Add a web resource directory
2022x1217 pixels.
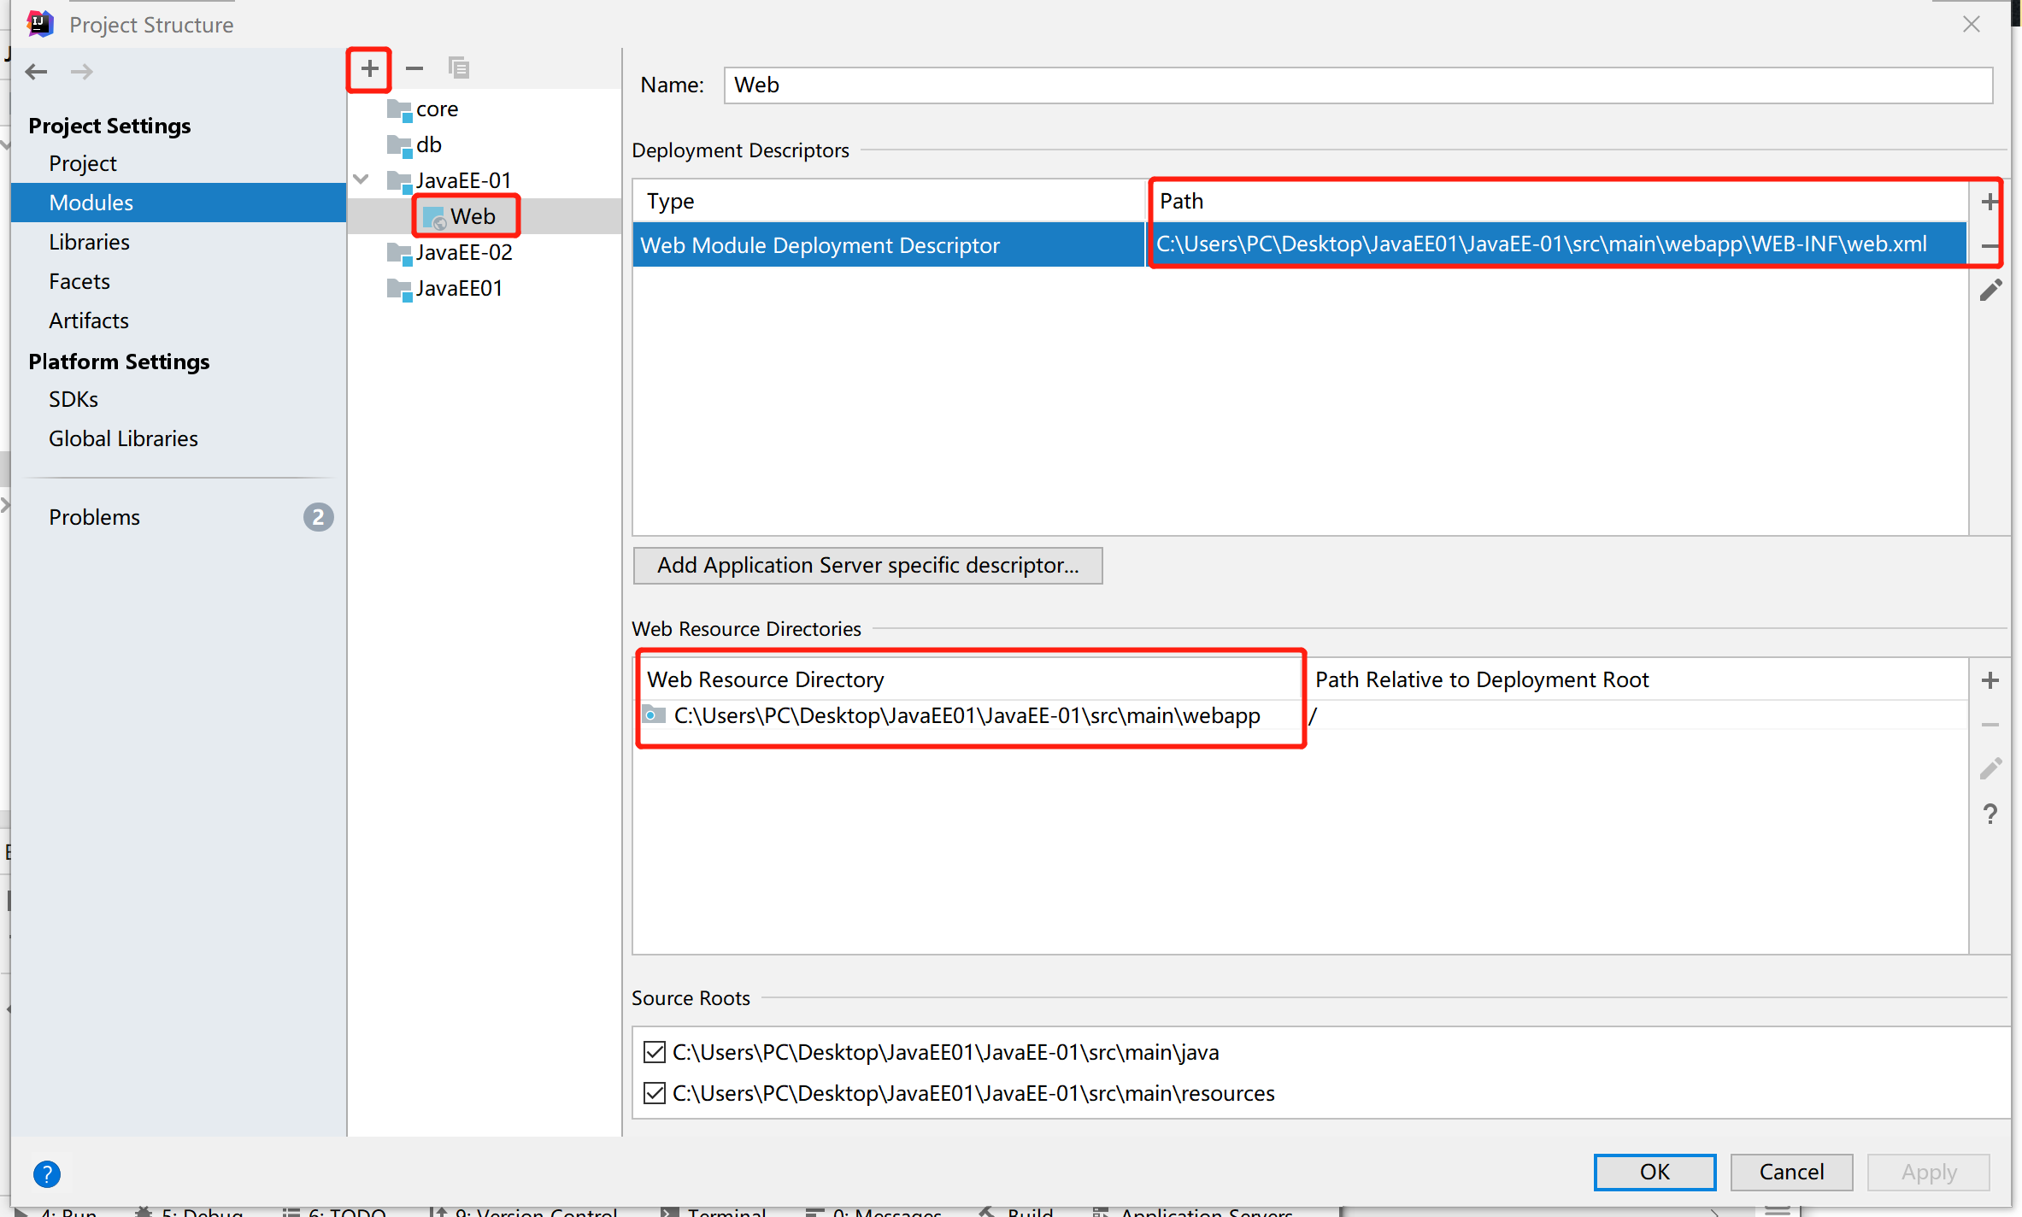point(1990,680)
